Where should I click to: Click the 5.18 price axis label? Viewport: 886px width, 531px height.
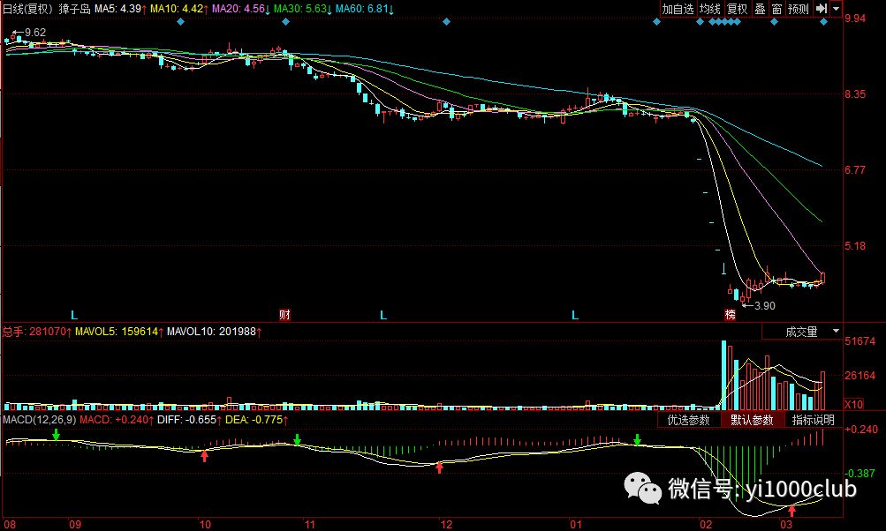855,245
